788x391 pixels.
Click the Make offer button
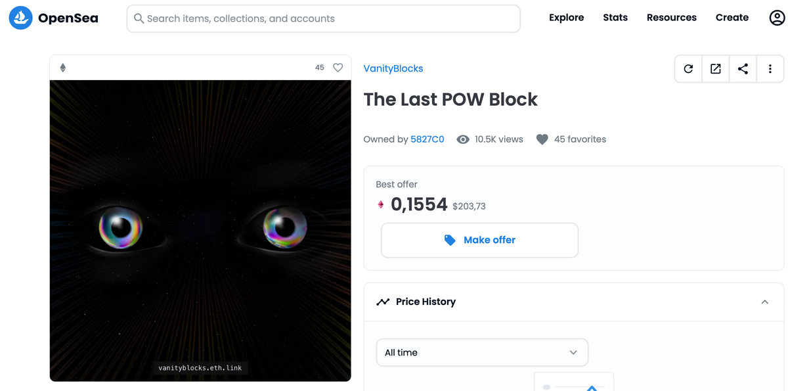point(479,240)
